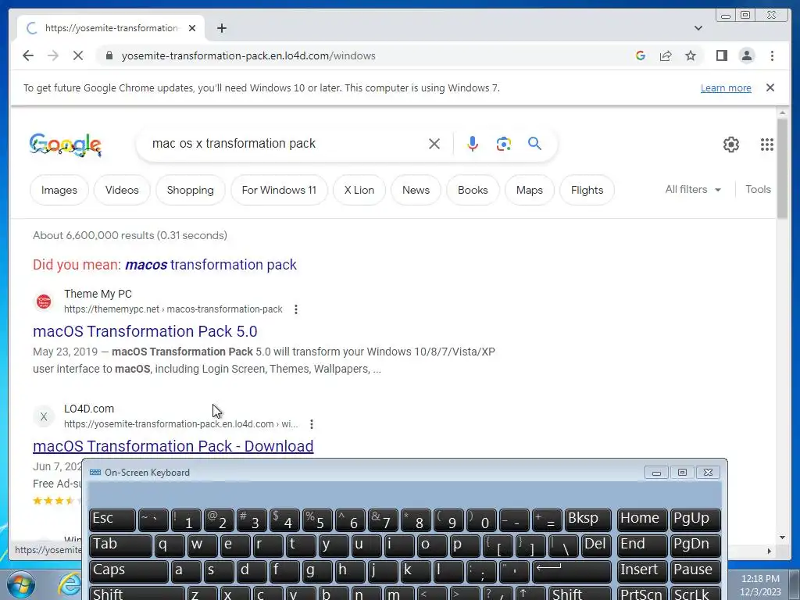Clear the search query with the X

pyautogui.click(x=434, y=144)
